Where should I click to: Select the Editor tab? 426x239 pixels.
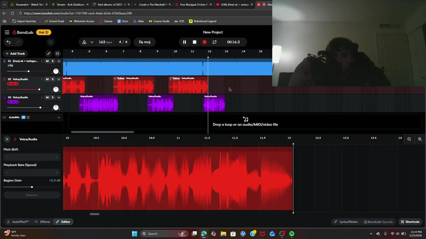(x=63, y=222)
